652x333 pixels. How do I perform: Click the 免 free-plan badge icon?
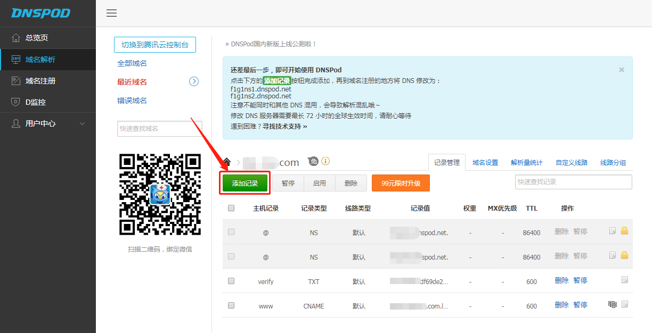coord(314,161)
